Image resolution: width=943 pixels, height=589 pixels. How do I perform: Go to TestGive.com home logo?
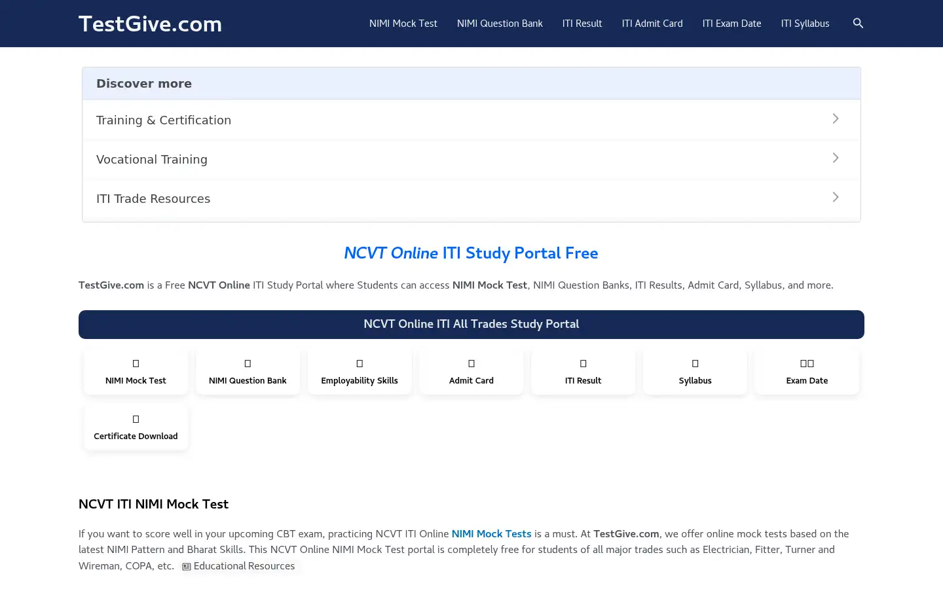[150, 24]
